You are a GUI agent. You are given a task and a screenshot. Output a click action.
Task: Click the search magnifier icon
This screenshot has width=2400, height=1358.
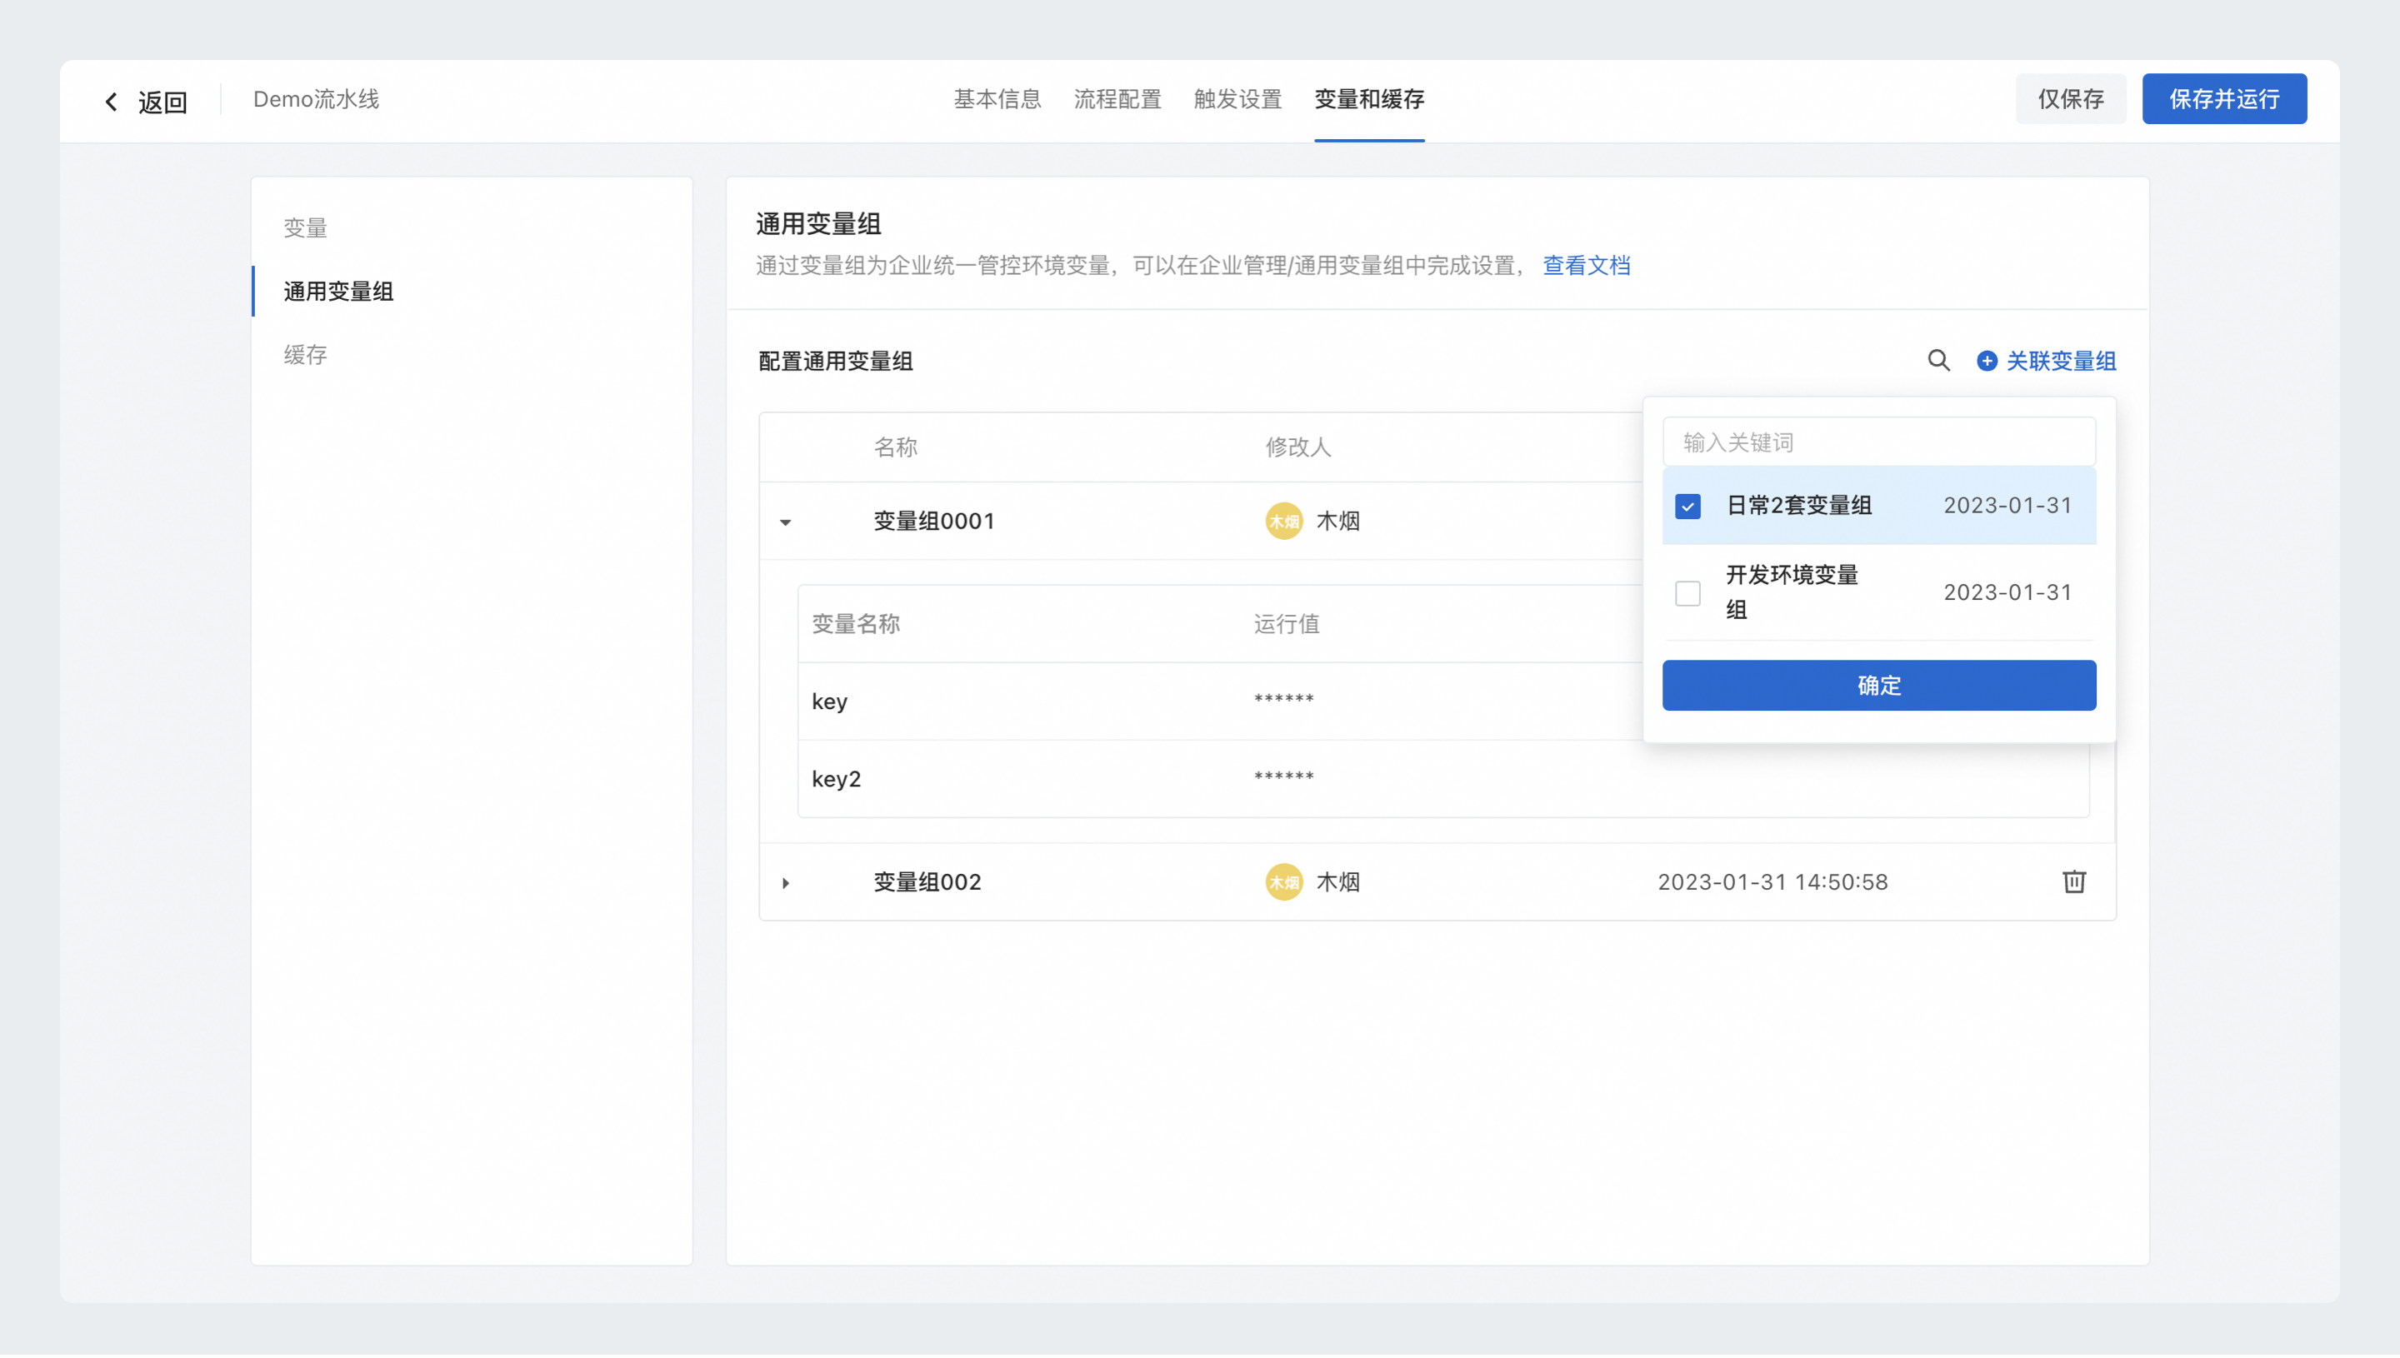click(x=1938, y=361)
